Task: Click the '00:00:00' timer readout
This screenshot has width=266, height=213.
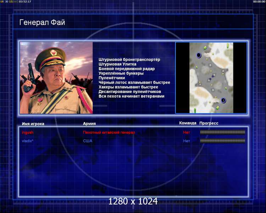Action: [x=259, y=1]
